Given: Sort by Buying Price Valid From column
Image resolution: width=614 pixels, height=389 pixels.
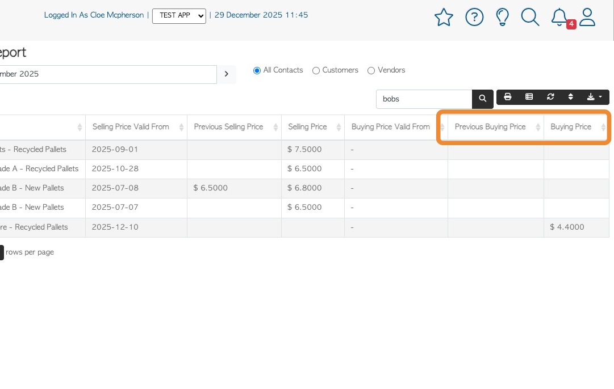Looking at the screenshot, I should point(396,127).
